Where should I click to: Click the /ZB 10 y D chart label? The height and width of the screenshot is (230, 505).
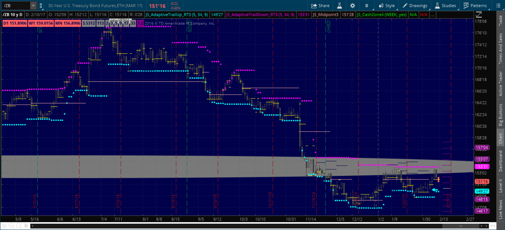(12, 15)
